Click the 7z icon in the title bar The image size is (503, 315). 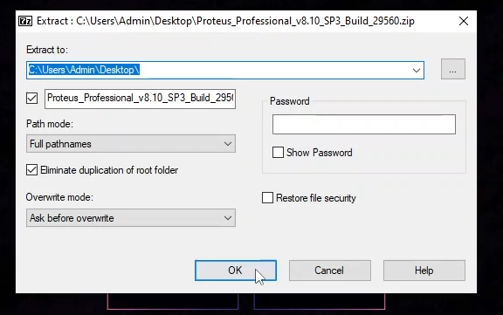tap(25, 21)
